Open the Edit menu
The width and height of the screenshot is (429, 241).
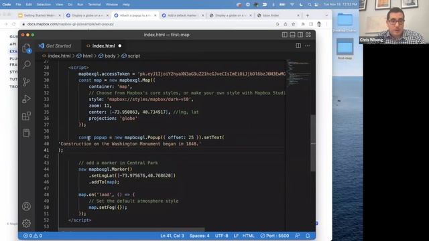[29, 5]
